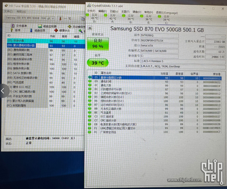Screen dimensions: 227x189
Task: Select (BB) 无法校正的错误计数 row
Action: [x=46, y=78]
